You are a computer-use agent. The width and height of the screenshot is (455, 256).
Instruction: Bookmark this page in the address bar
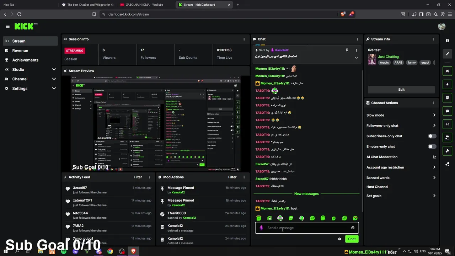coord(94,14)
